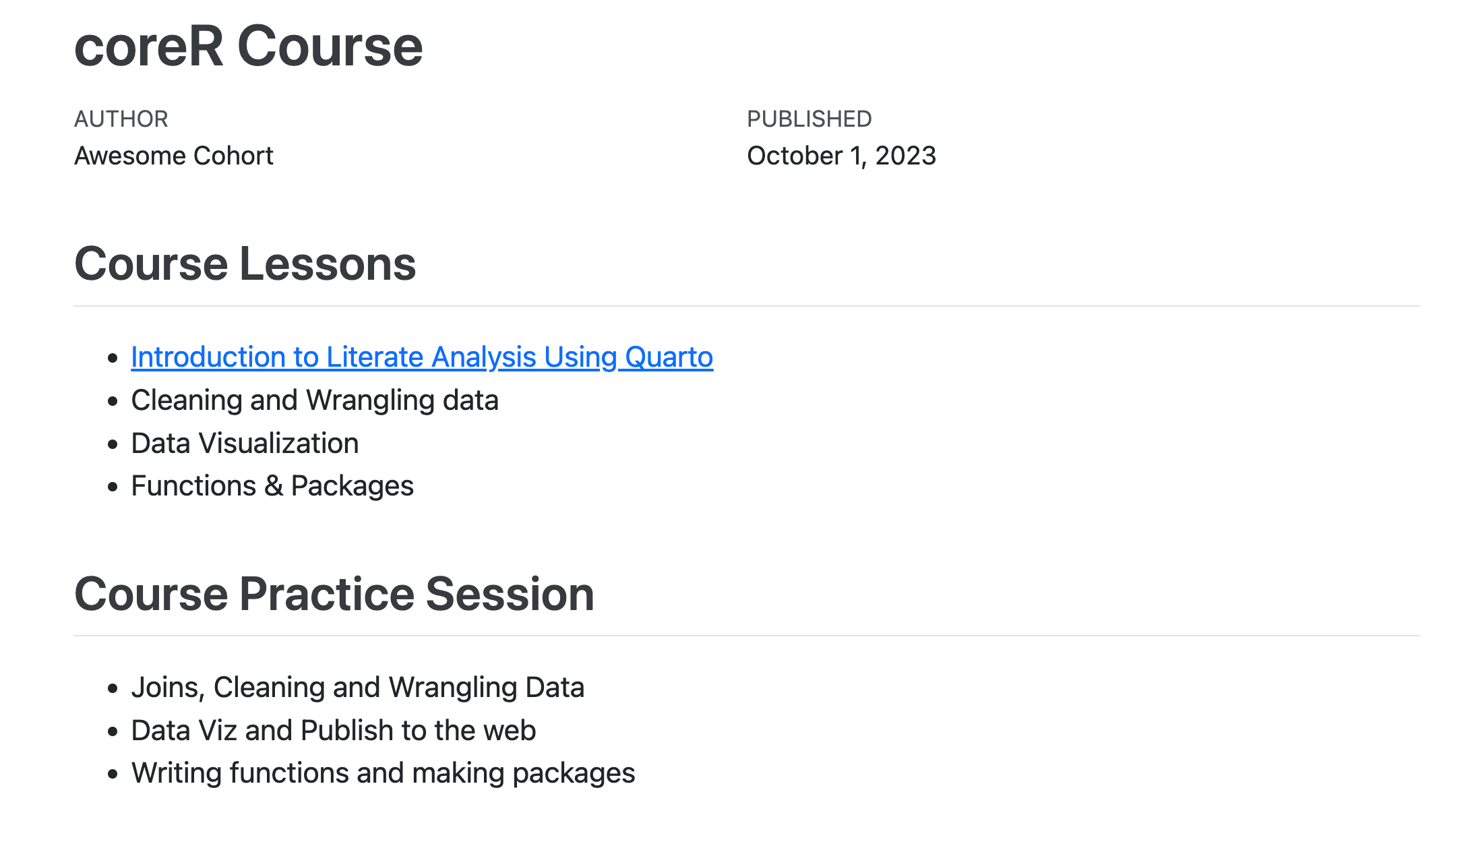Click Data Viz and Publish to the web
The width and height of the screenshot is (1468, 844).
tap(333, 731)
